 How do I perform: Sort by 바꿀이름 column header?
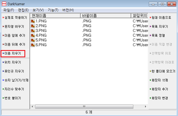[x=106, y=16]
